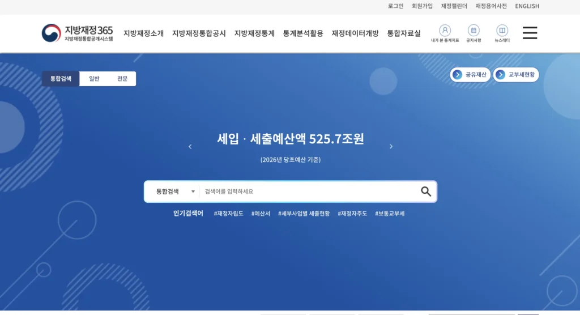Click the (2026년 당초예산 기준) caption
The width and height of the screenshot is (580, 315).
coord(291,160)
